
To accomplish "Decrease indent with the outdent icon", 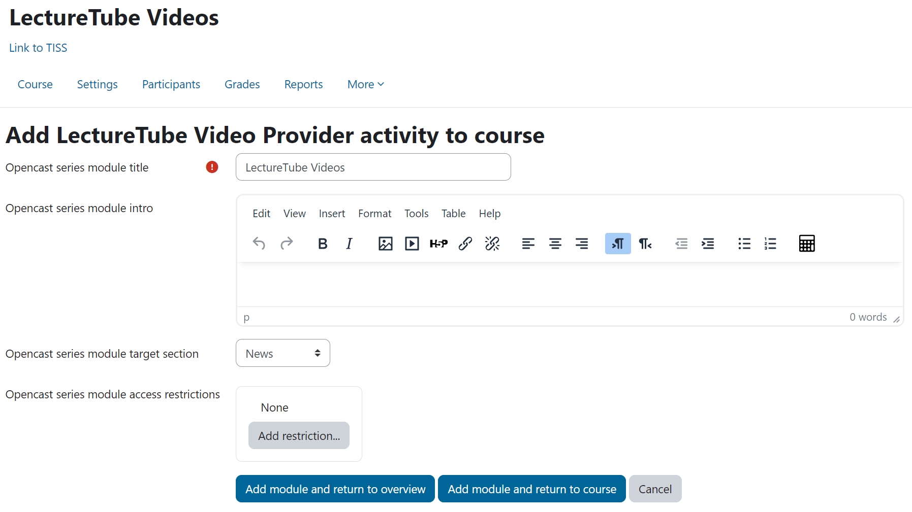I will click(x=681, y=244).
